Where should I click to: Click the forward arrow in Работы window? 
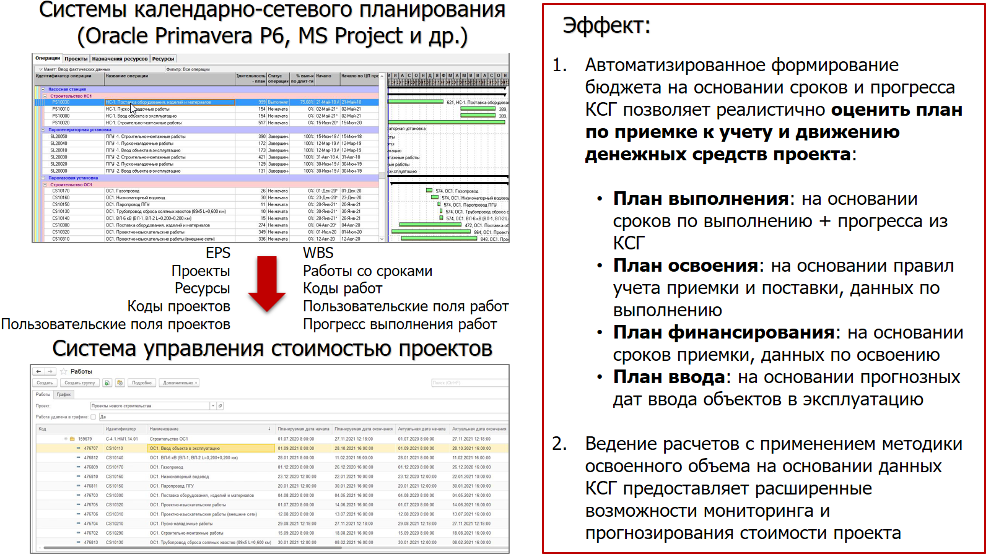(x=50, y=371)
